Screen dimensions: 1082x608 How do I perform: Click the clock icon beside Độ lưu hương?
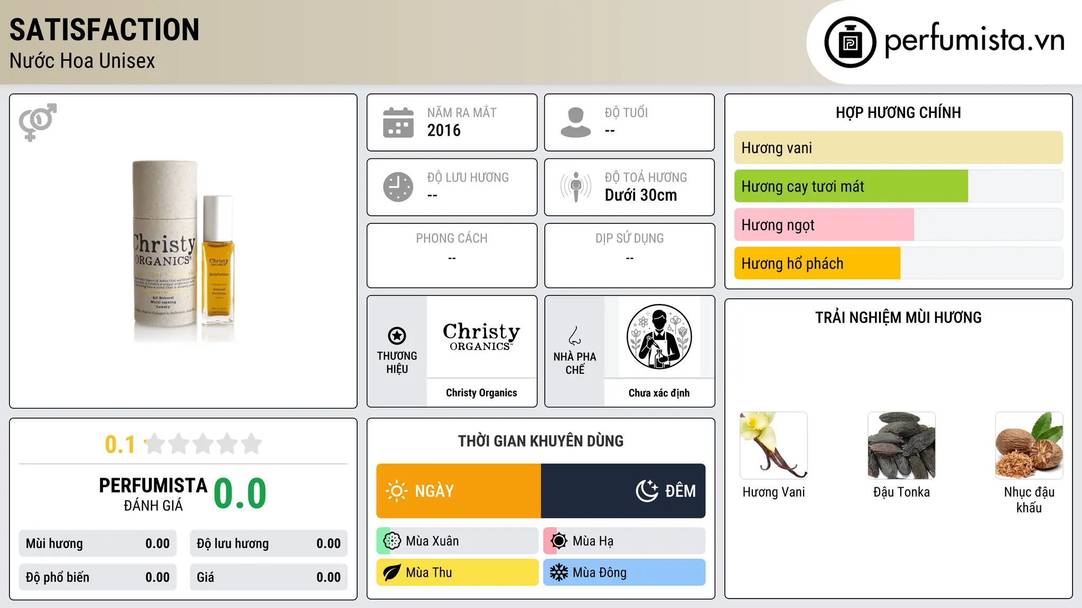(398, 187)
